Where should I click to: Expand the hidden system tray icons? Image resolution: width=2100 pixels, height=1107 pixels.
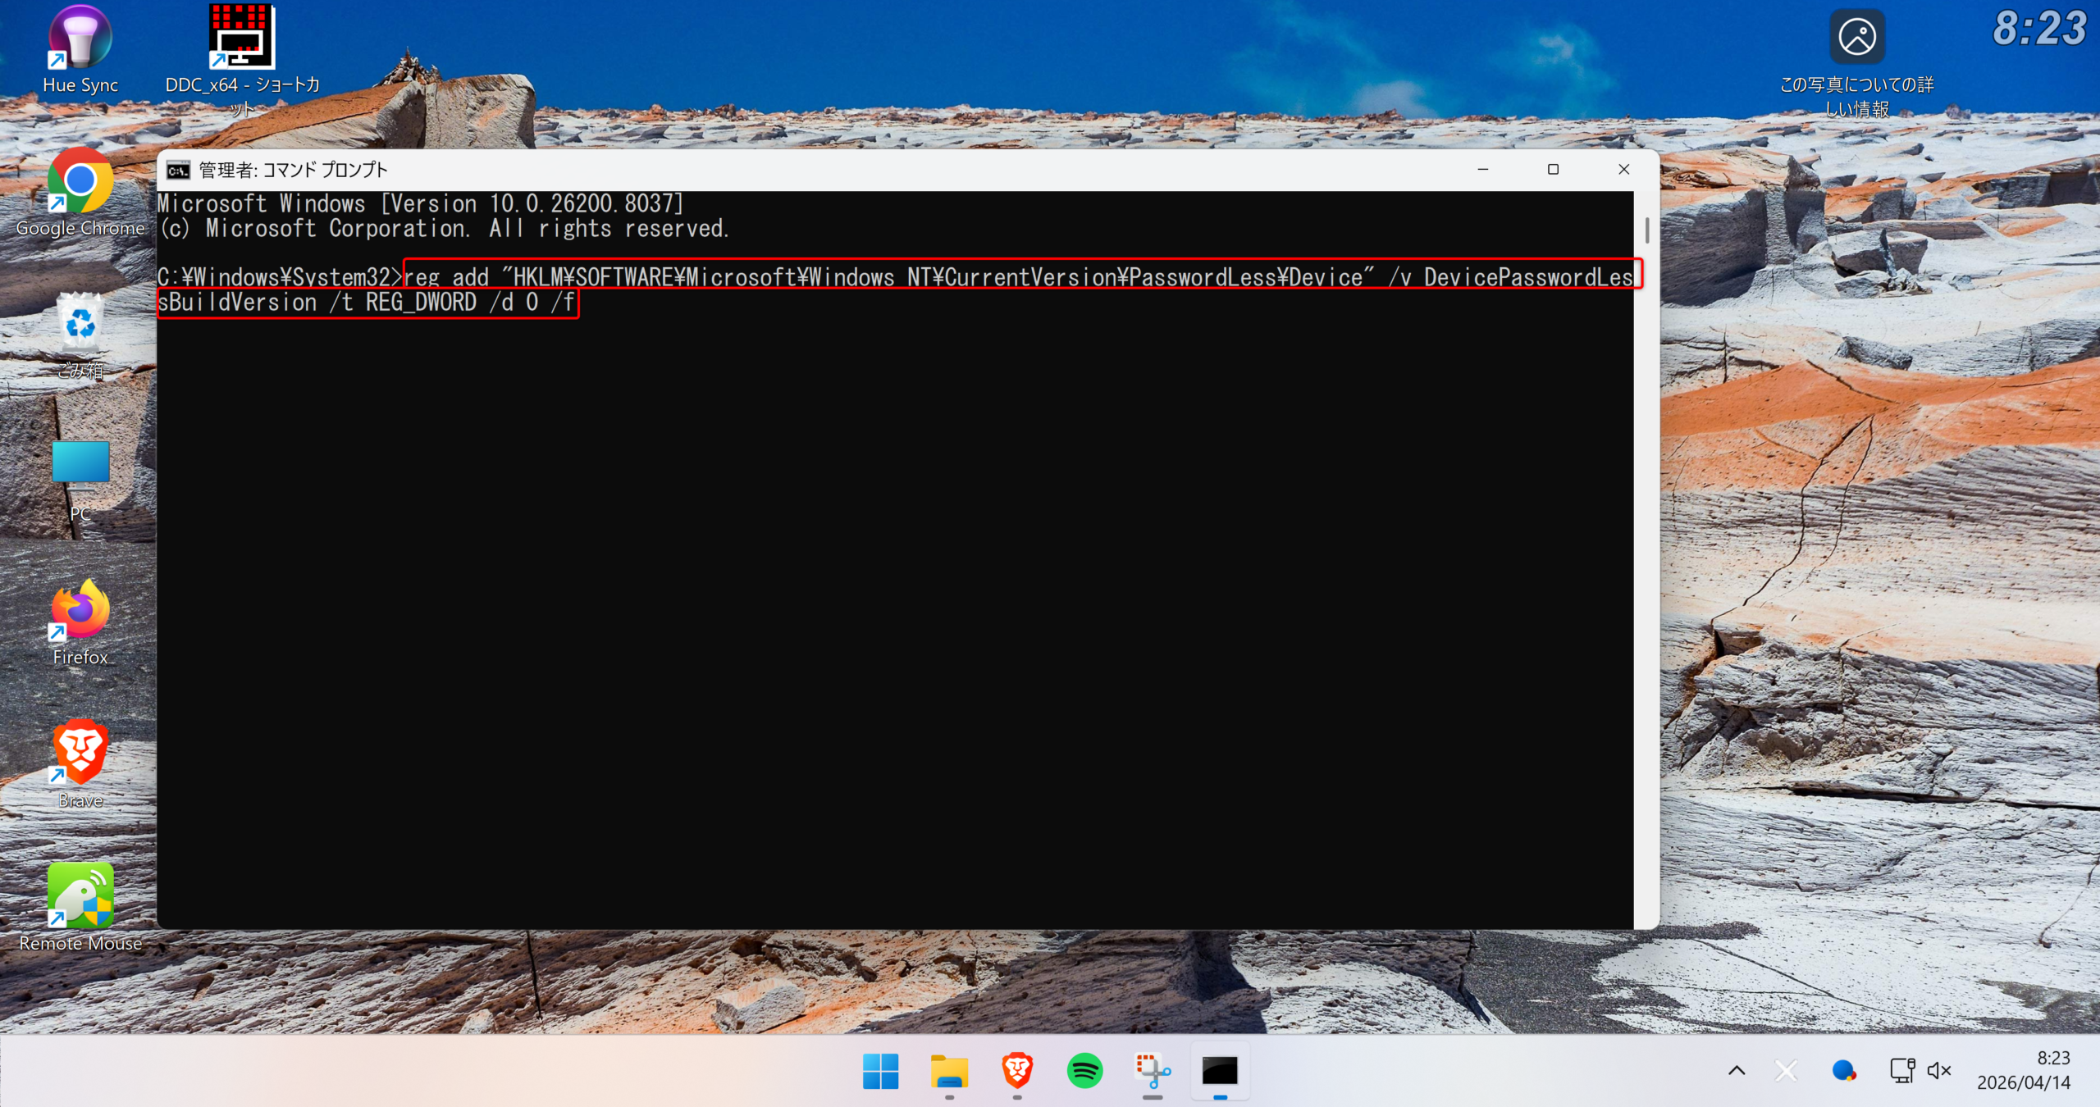pos(1737,1071)
